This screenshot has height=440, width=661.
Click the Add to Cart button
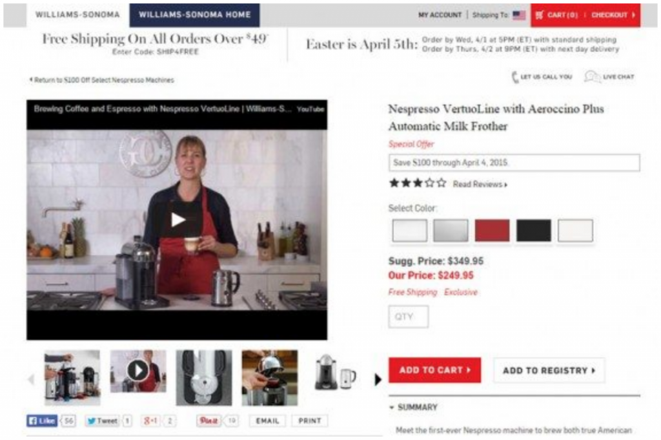434,370
